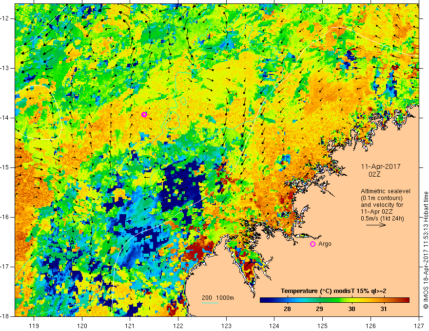
Task: Click the longitude axis label 126
Action: (370, 326)
